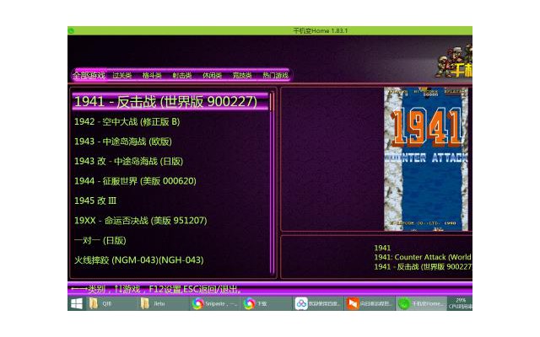
Task: Select 19XX - 命运否决战 (美版 951207)
Action: coord(141,221)
